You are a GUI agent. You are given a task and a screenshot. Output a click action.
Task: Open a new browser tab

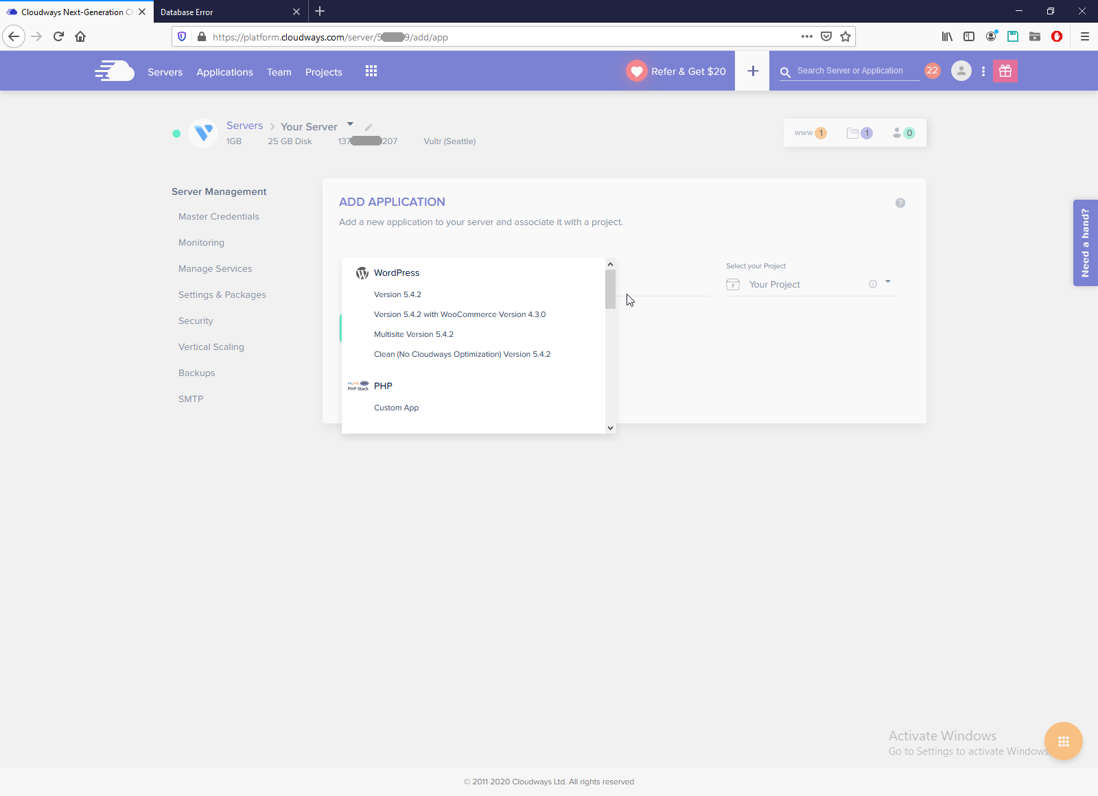click(x=320, y=11)
